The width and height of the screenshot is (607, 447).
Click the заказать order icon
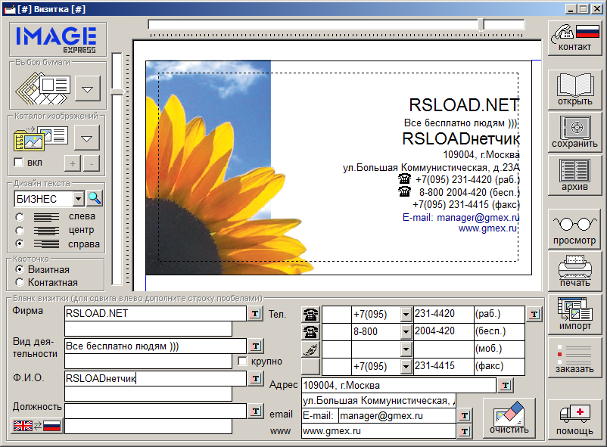575,357
